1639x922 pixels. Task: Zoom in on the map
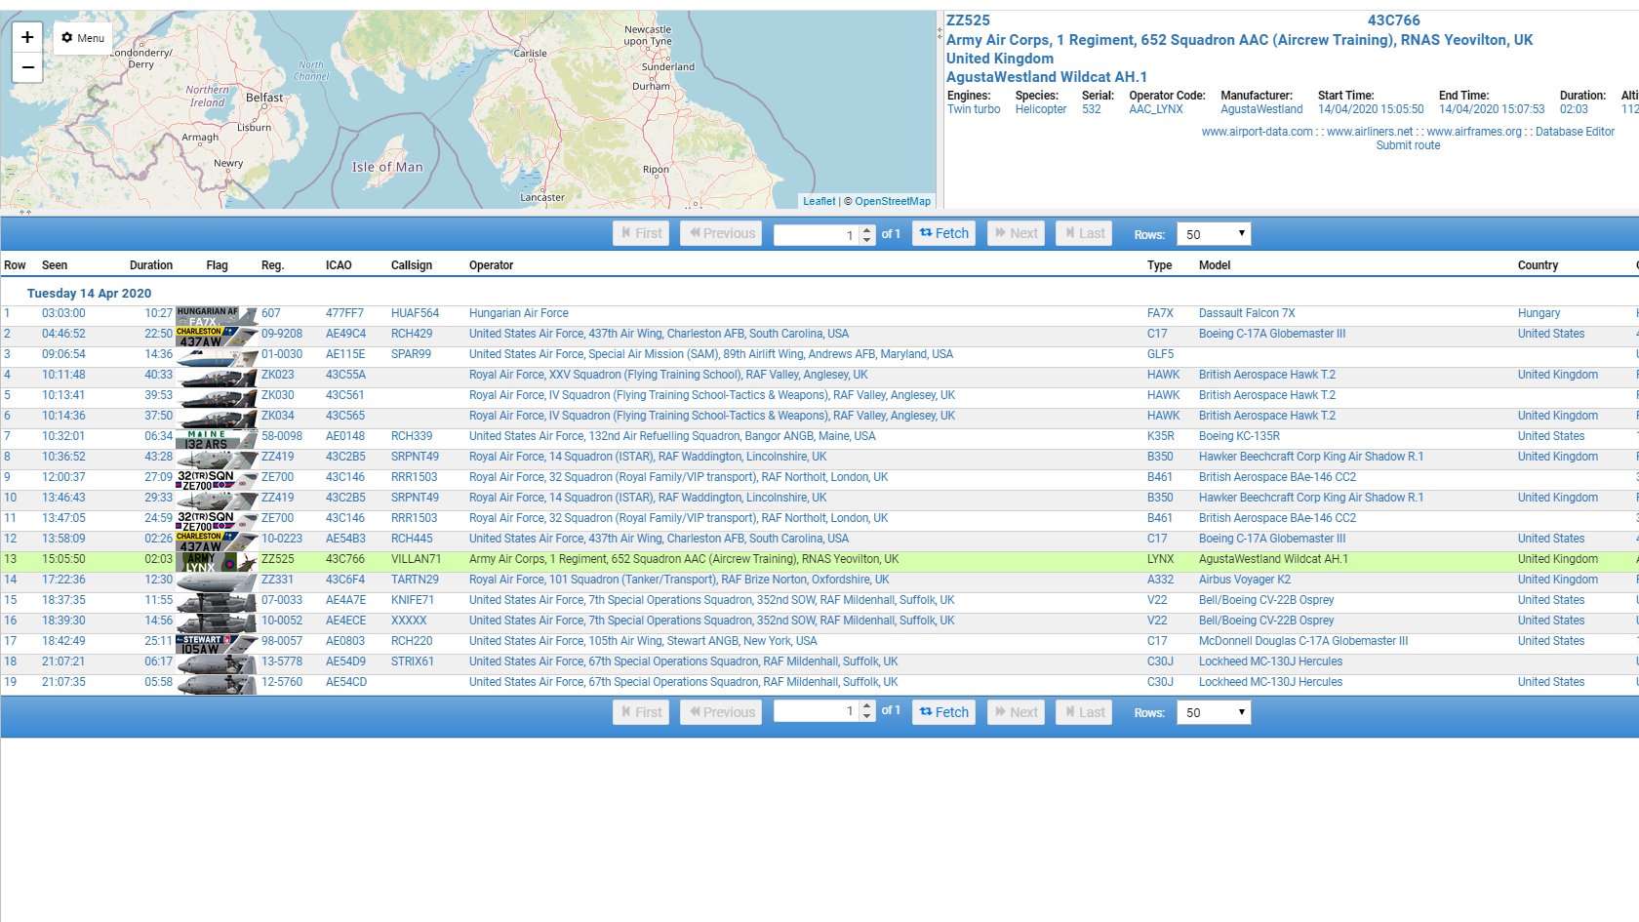(27, 37)
